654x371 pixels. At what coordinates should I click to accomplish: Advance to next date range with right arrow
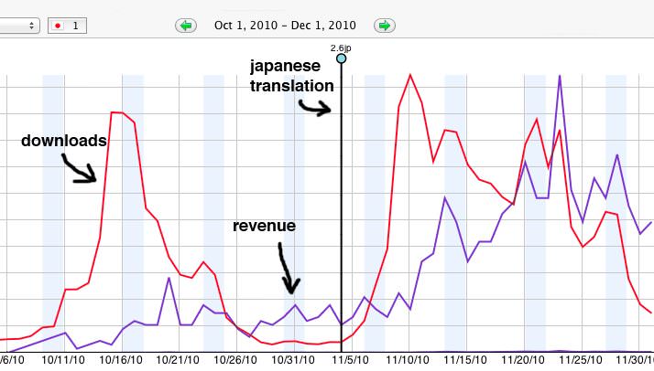[x=386, y=26]
